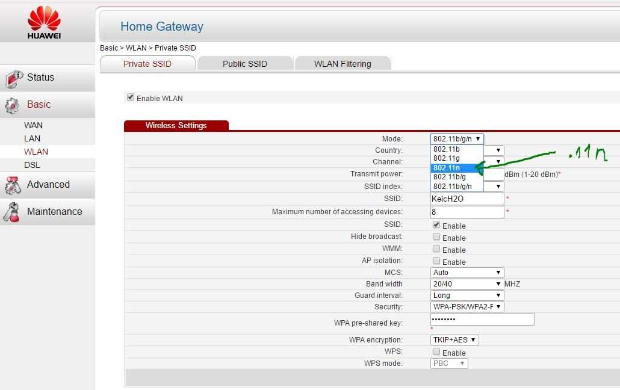Go to the WAN menu entry

coord(33,125)
